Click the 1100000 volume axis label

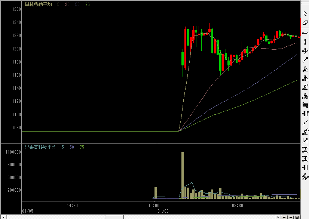pos(13,152)
